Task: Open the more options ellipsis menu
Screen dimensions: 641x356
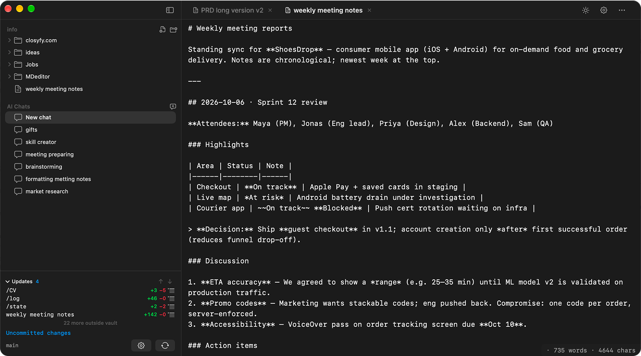Action: coord(622,10)
